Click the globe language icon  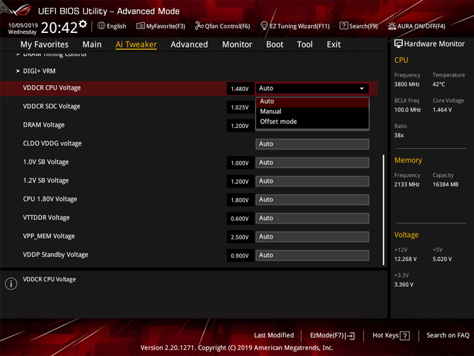click(x=101, y=26)
